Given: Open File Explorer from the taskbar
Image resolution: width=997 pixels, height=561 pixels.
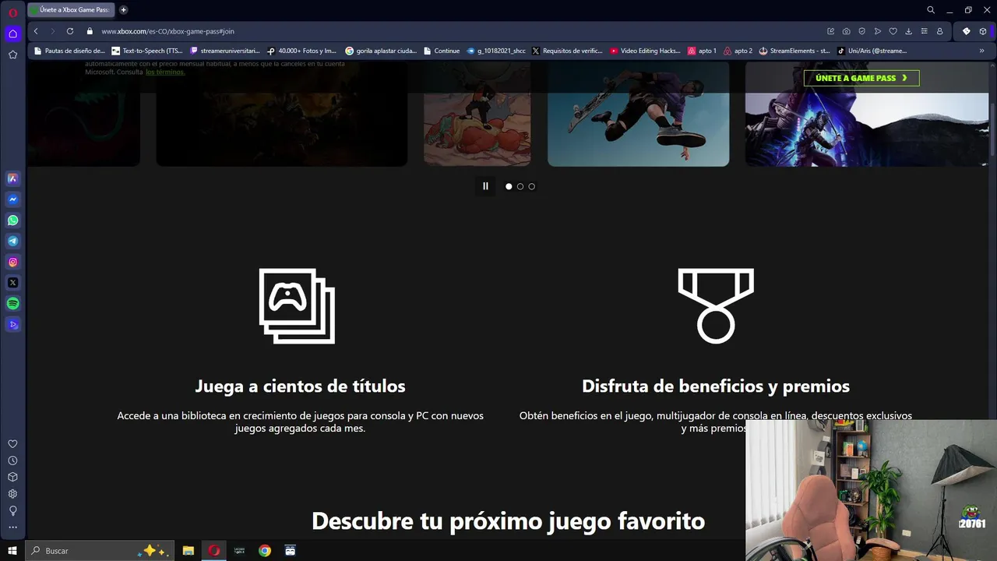Looking at the screenshot, I should [188, 550].
